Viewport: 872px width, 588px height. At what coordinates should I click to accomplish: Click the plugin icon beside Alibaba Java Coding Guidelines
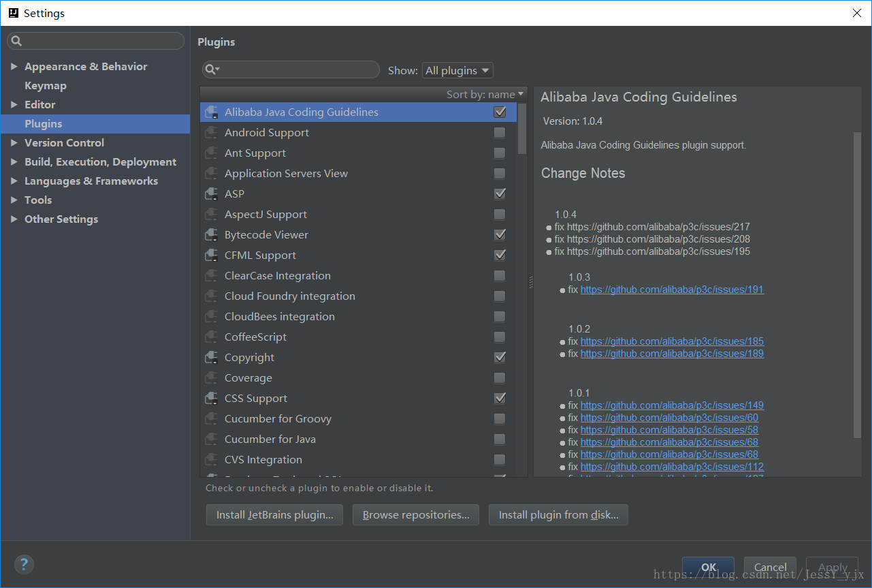pos(212,112)
